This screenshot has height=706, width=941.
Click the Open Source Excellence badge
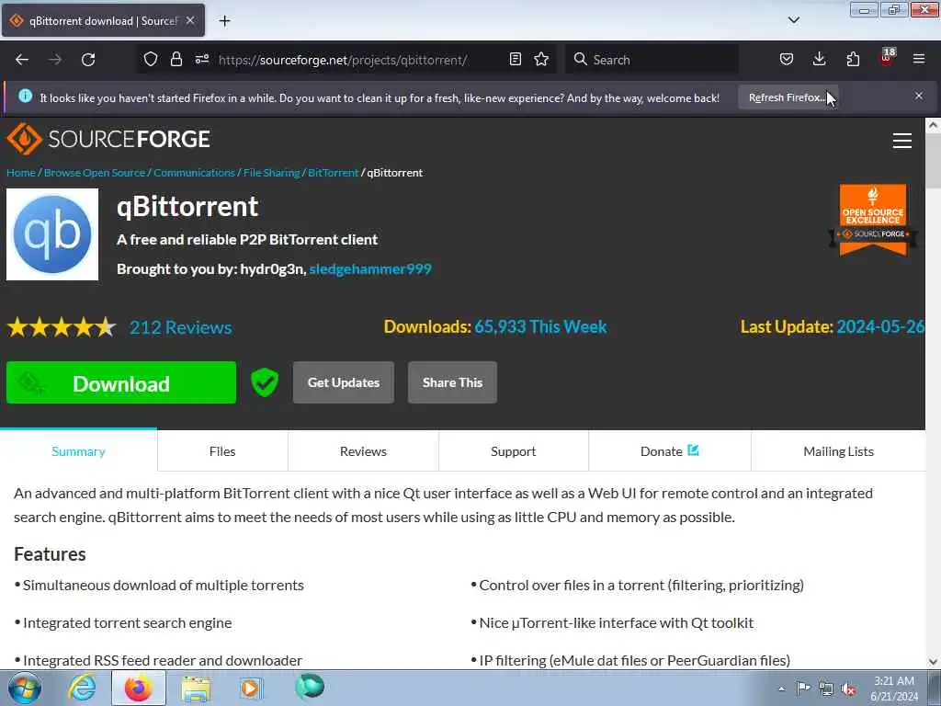pos(873,220)
